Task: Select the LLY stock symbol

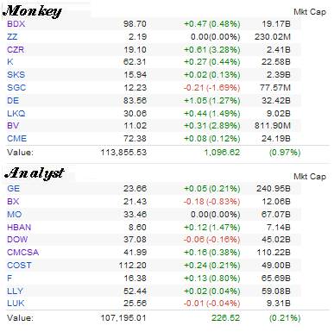Action: [x=15, y=291]
